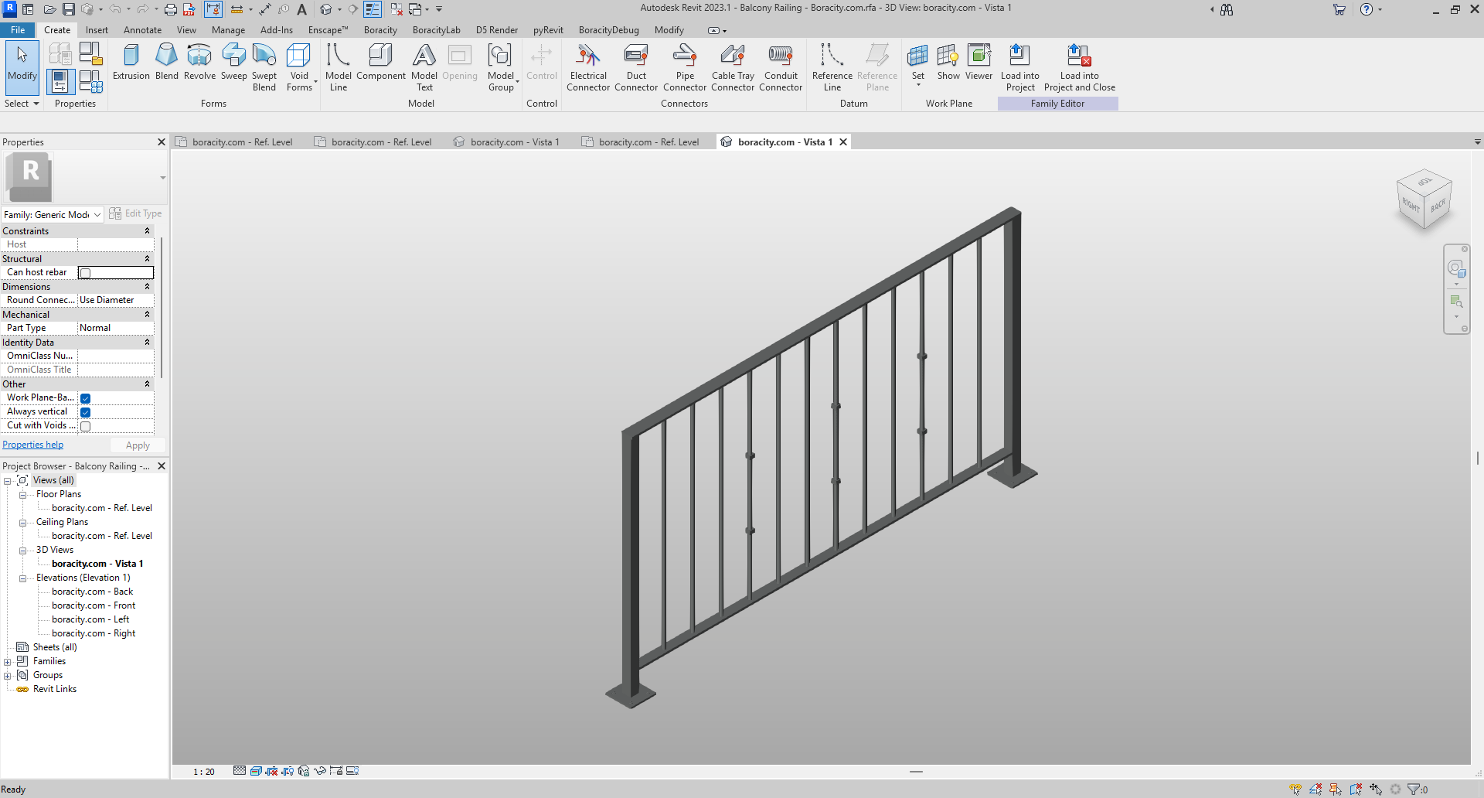Expand the Families tree node
Image resolution: width=1484 pixels, height=798 pixels.
(x=8, y=662)
